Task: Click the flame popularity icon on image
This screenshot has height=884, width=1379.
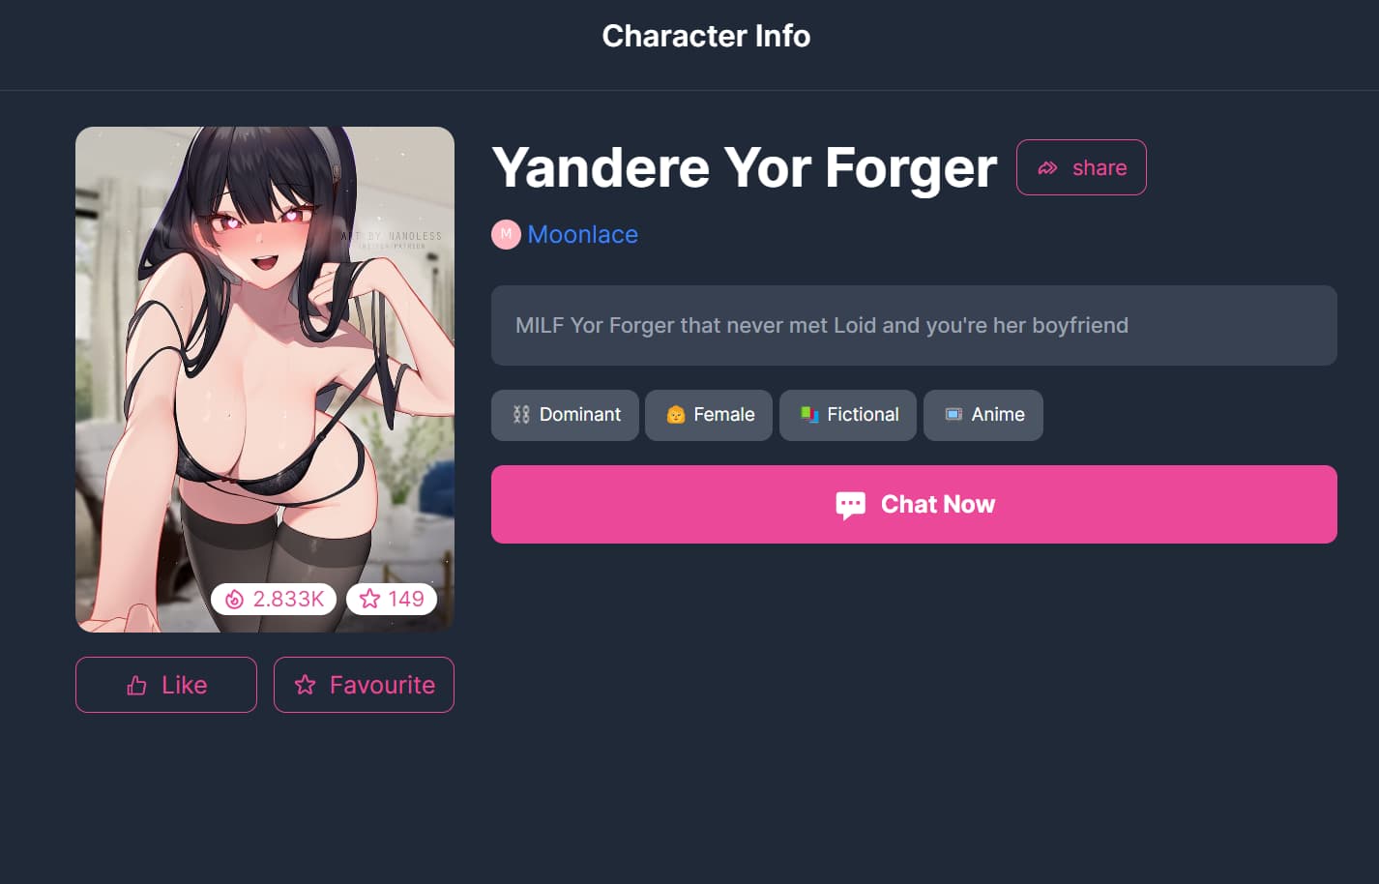Action: pyautogui.click(x=234, y=600)
